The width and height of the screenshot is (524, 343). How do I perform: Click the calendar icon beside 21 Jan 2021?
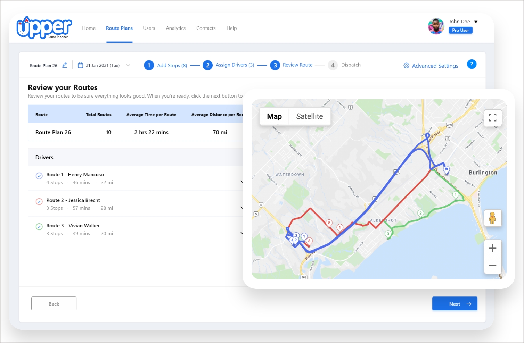click(x=80, y=65)
